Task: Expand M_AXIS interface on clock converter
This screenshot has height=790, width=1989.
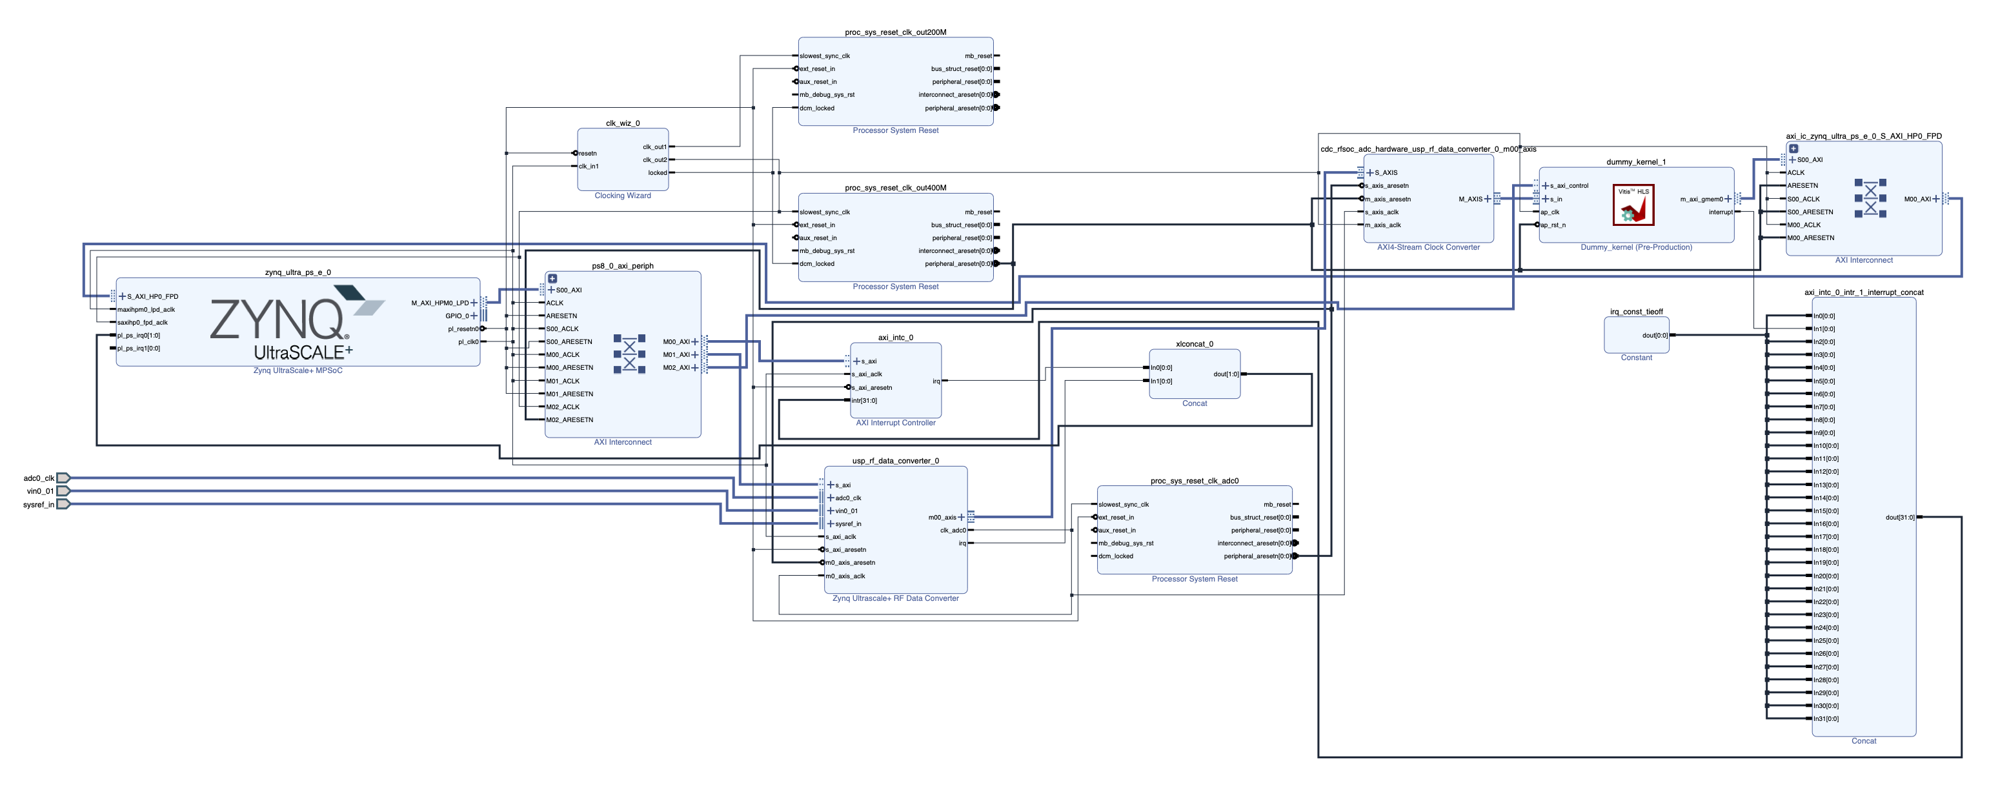Action: click(x=1488, y=198)
